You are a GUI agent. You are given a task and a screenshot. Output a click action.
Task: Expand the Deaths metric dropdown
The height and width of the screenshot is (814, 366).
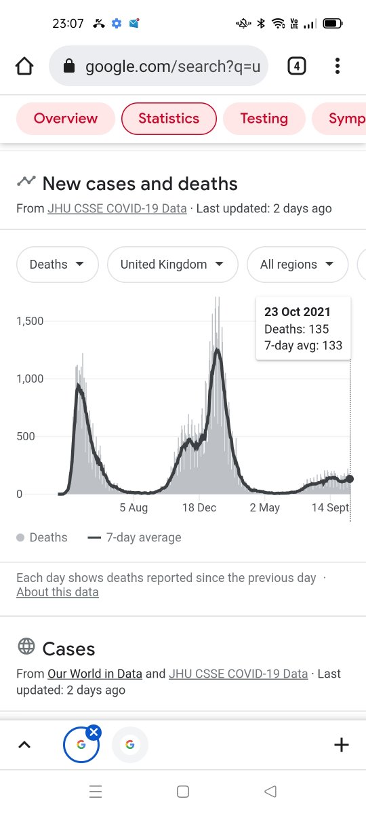(x=57, y=265)
